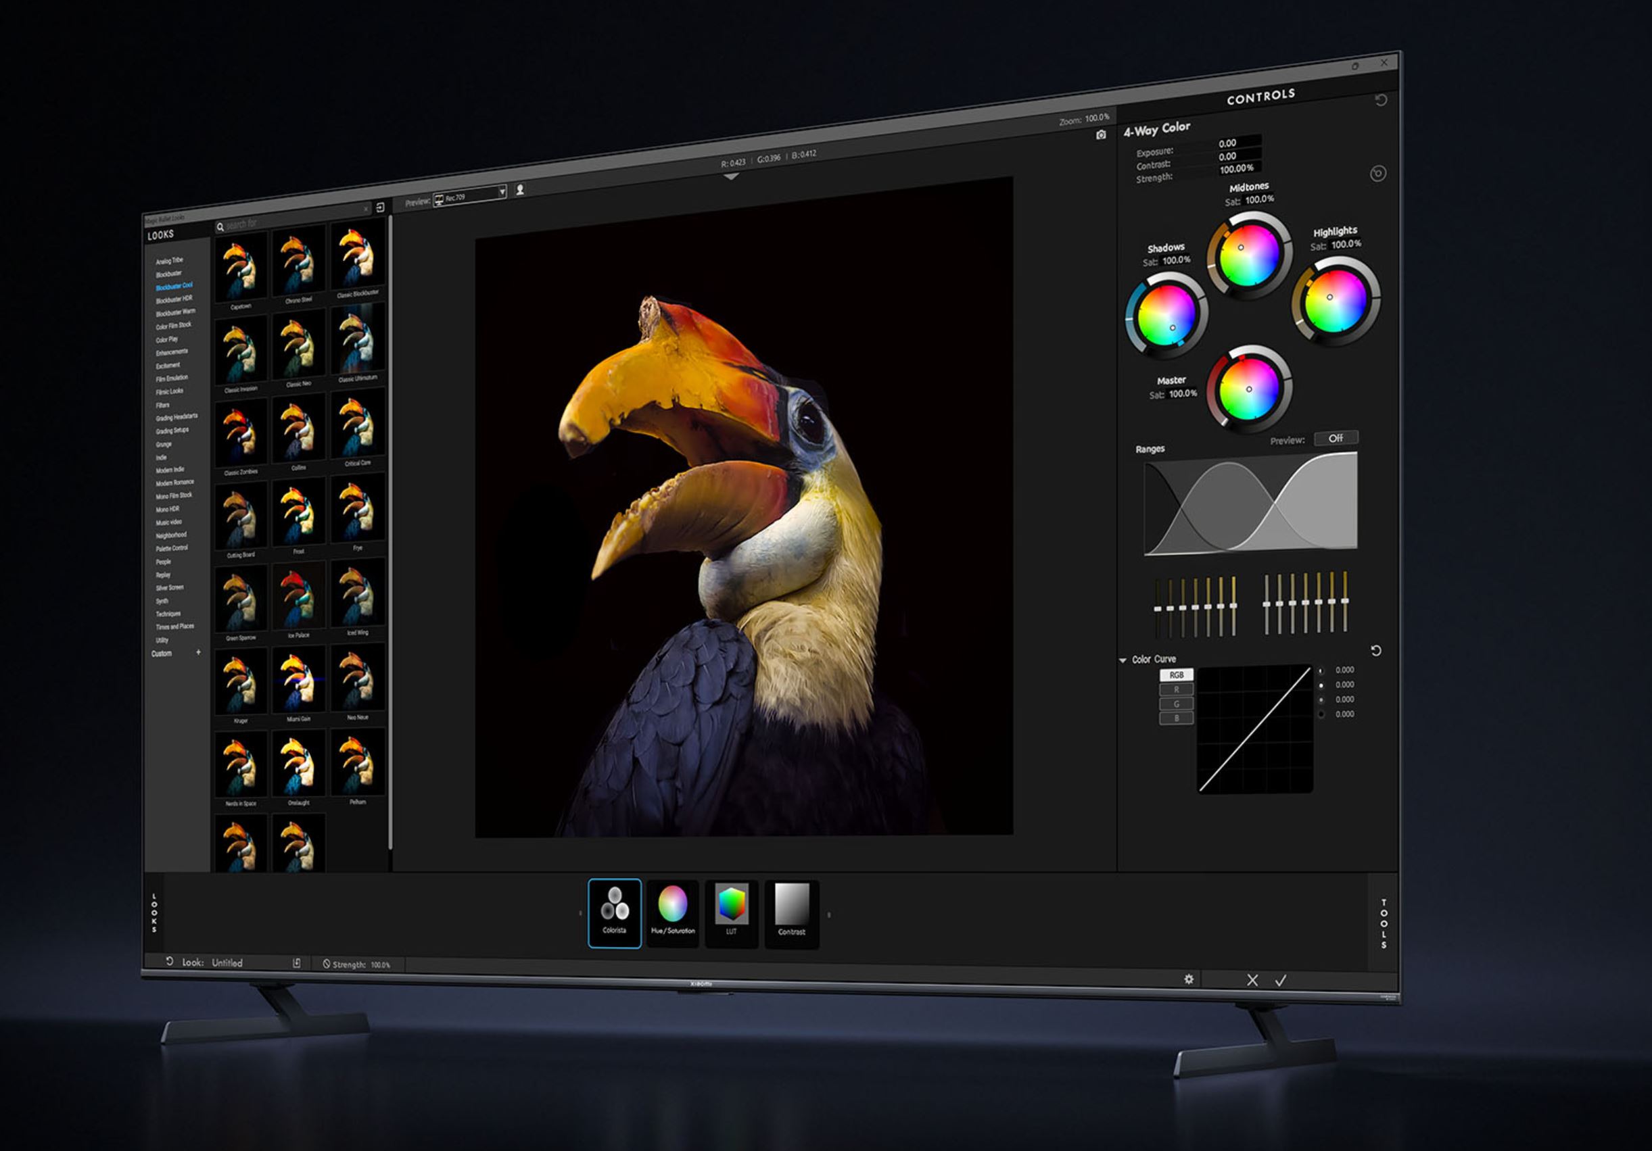The width and height of the screenshot is (1652, 1151).
Task: Collapse the Color Curve section
Action: coord(1123,660)
